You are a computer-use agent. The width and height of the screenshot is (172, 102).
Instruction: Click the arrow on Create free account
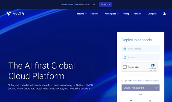[x=156, y=88]
